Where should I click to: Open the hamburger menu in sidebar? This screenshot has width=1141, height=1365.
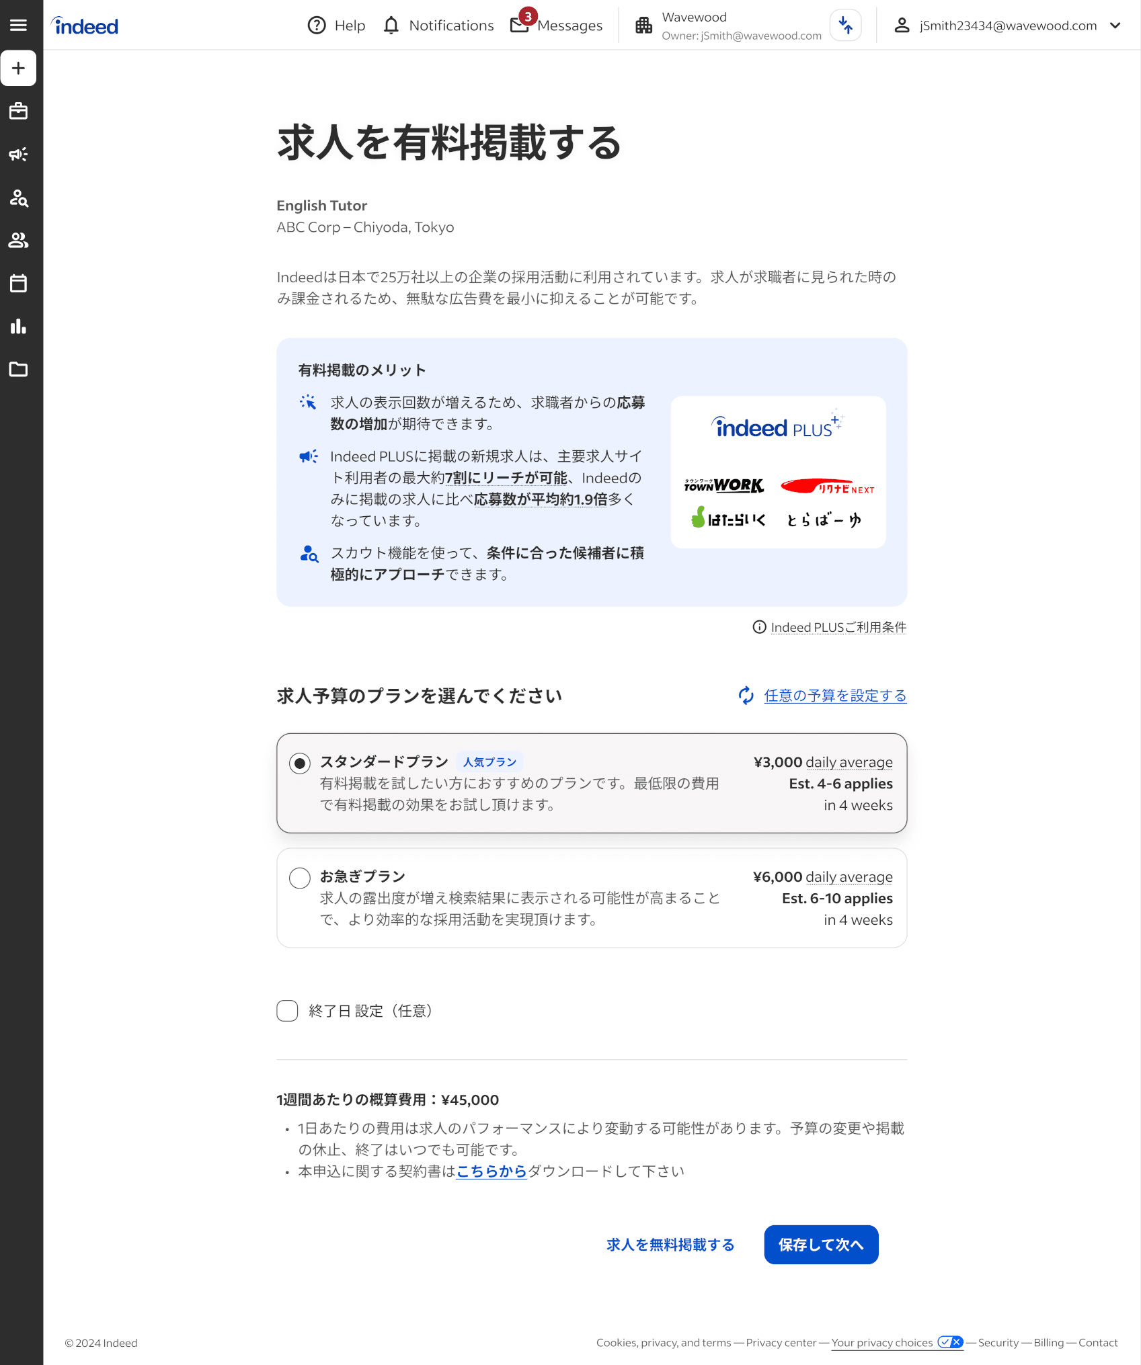click(18, 25)
